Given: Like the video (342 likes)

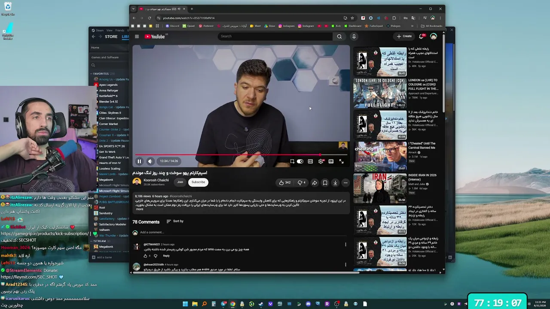Looking at the screenshot, I should click(284, 183).
